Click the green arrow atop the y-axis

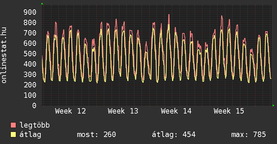click(42, 4)
